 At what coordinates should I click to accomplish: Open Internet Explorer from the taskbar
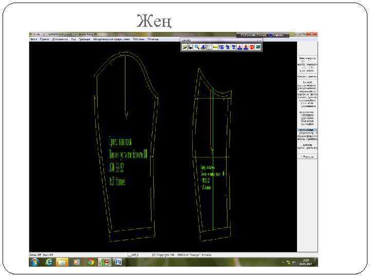click(49, 262)
